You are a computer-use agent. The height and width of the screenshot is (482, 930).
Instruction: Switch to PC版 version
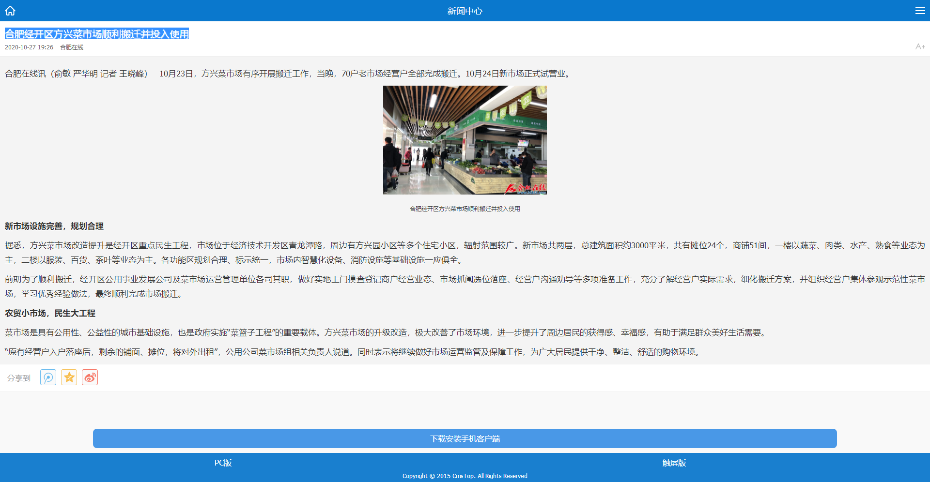(223, 463)
